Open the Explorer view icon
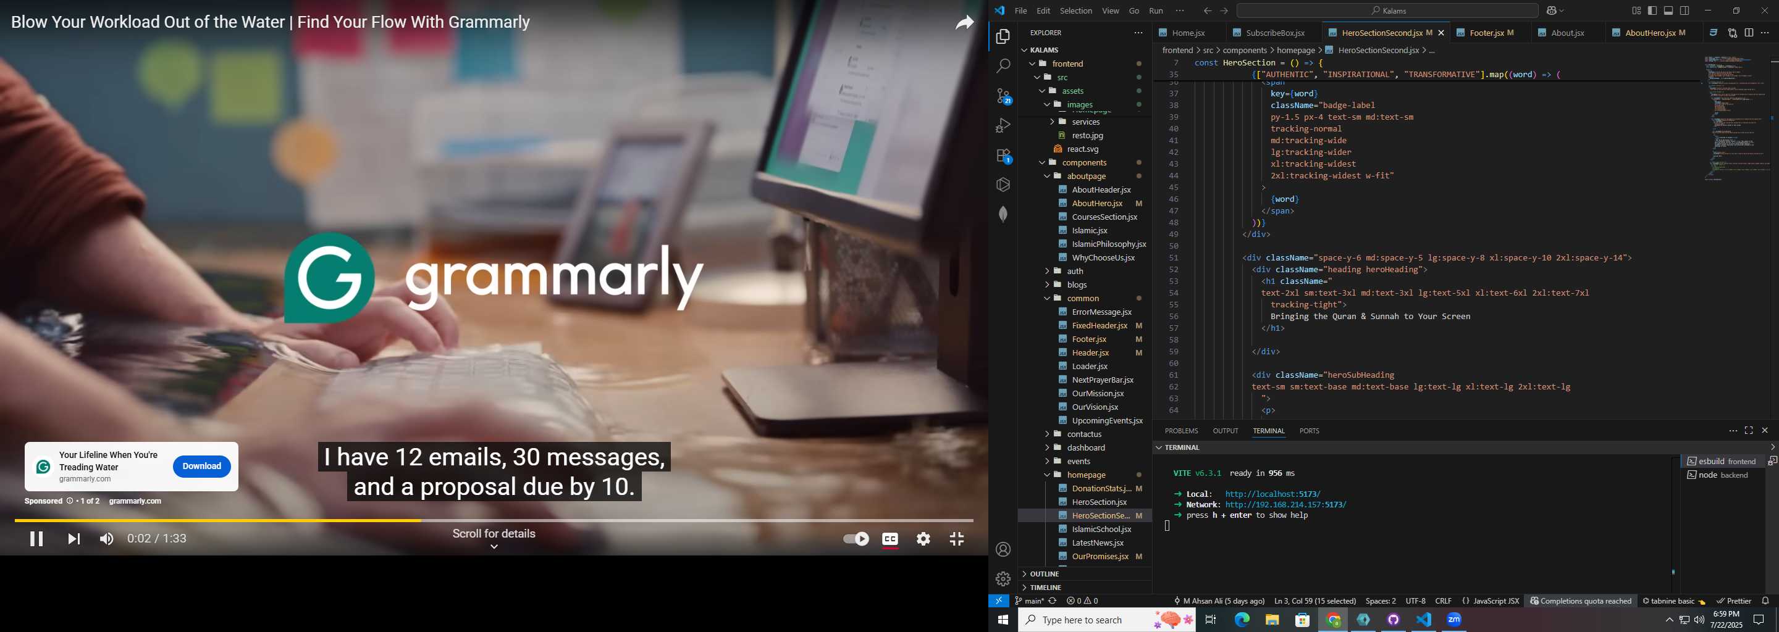Image resolution: width=1779 pixels, height=632 pixels. [1003, 36]
